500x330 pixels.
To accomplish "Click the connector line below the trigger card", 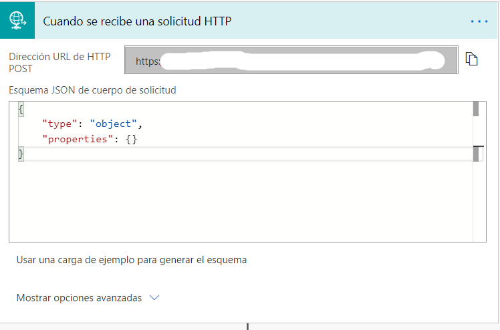I will coord(247,326).
